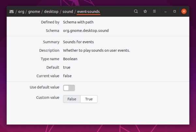196x132 pixels.
Task: Set custom value to False
Action: 72,99
